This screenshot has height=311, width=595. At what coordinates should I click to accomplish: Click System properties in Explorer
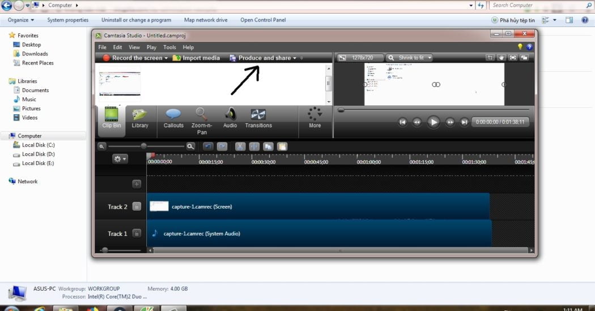(68, 20)
